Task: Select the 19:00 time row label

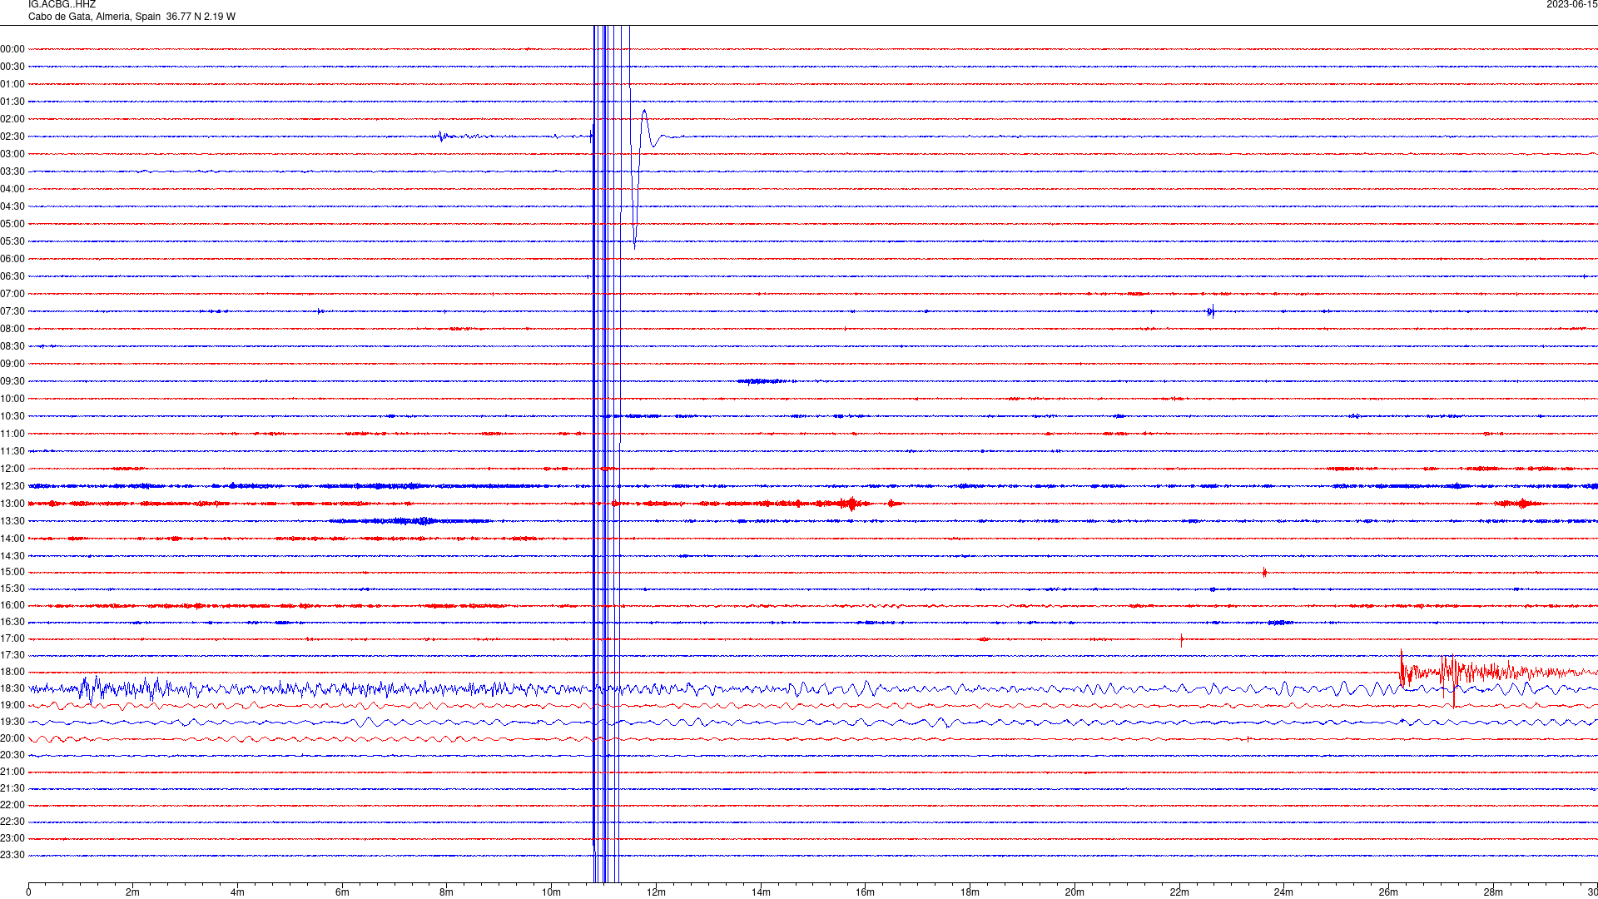Action: pos(12,705)
